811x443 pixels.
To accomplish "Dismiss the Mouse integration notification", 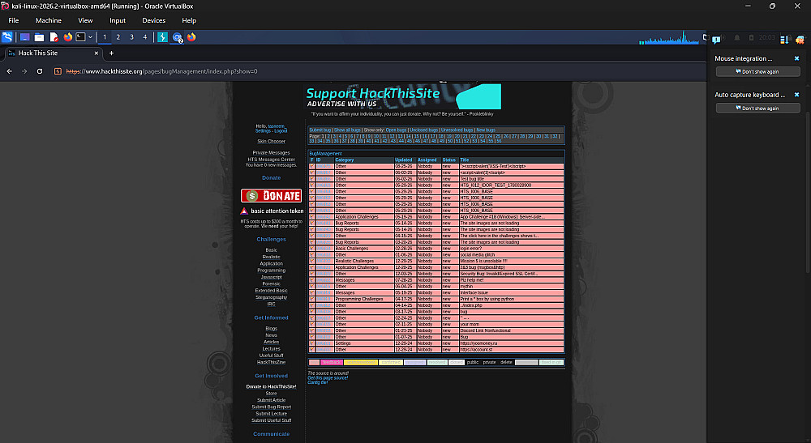I will [796, 58].
